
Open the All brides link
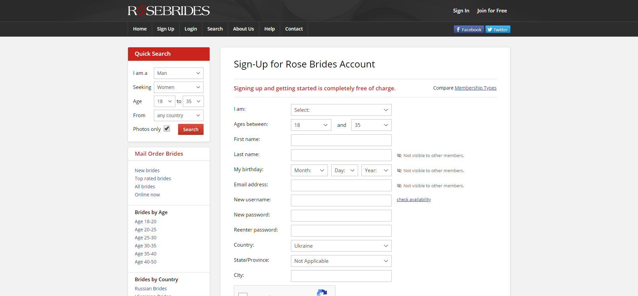(145, 187)
